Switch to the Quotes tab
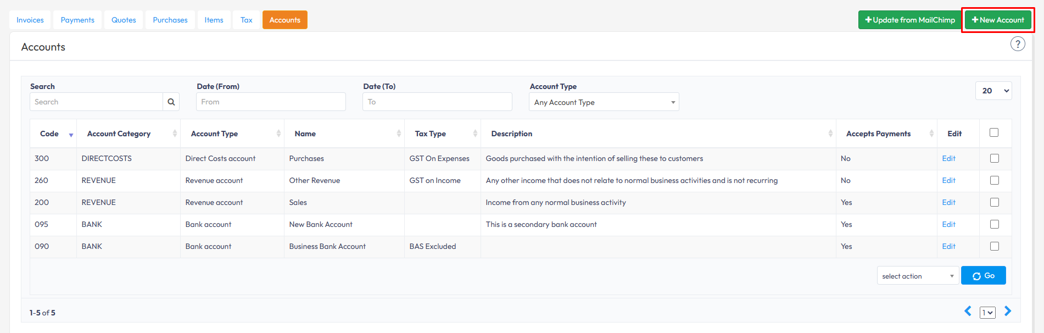 (x=124, y=20)
